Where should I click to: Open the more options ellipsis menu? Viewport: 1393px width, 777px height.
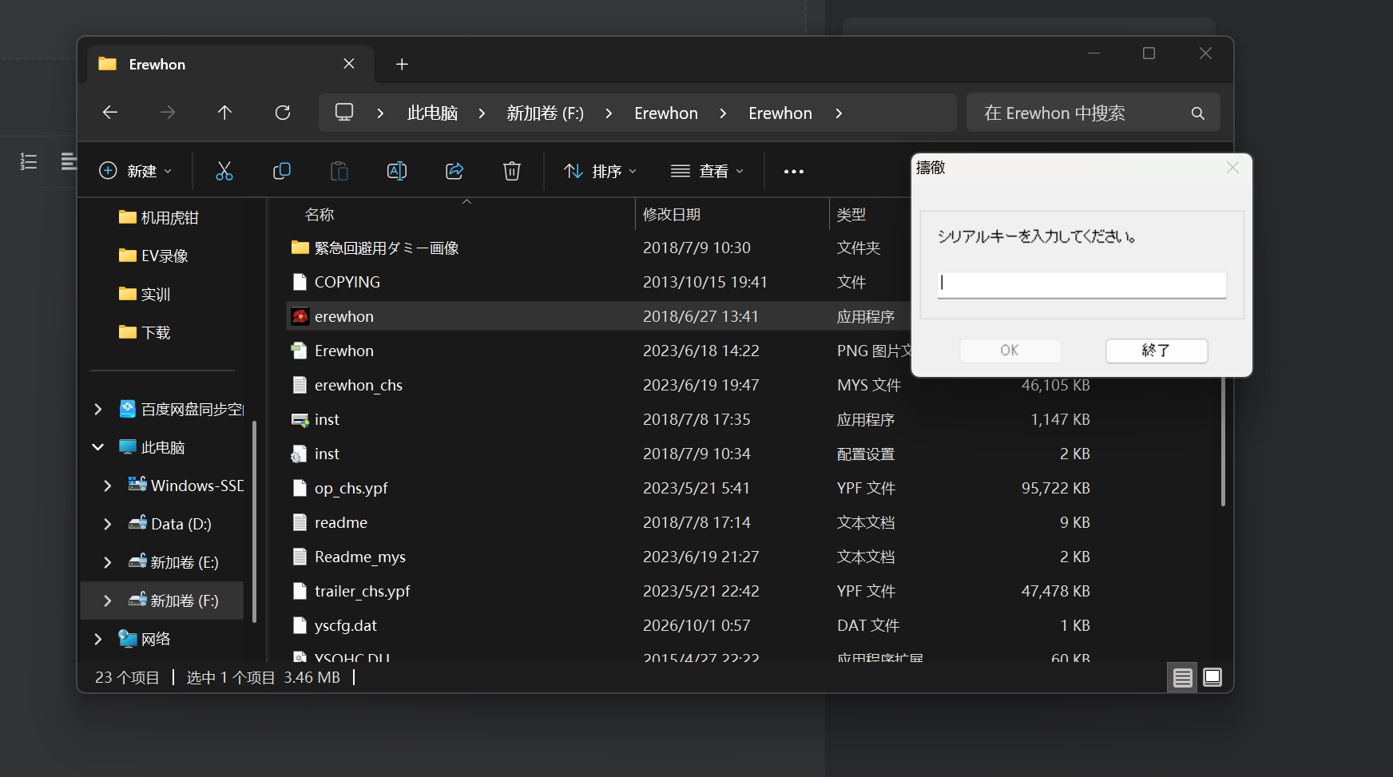click(x=794, y=172)
